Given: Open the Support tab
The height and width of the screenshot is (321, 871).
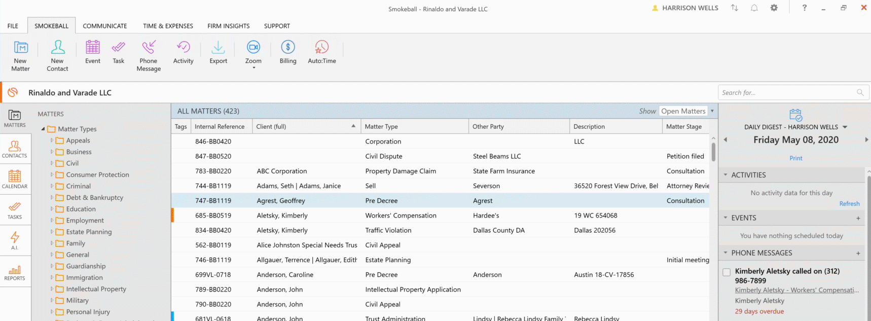Looking at the screenshot, I should coord(277,26).
